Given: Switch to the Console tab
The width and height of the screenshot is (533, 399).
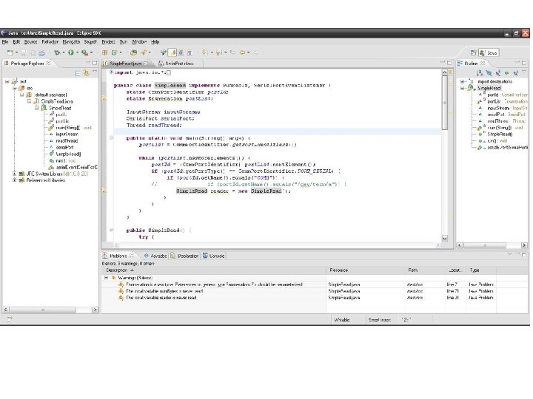Looking at the screenshot, I should tap(215, 256).
